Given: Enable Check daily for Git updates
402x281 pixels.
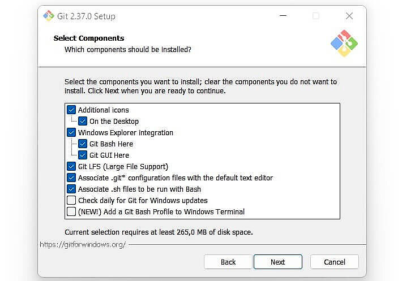Looking at the screenshot, I should [x=71, y=200].
